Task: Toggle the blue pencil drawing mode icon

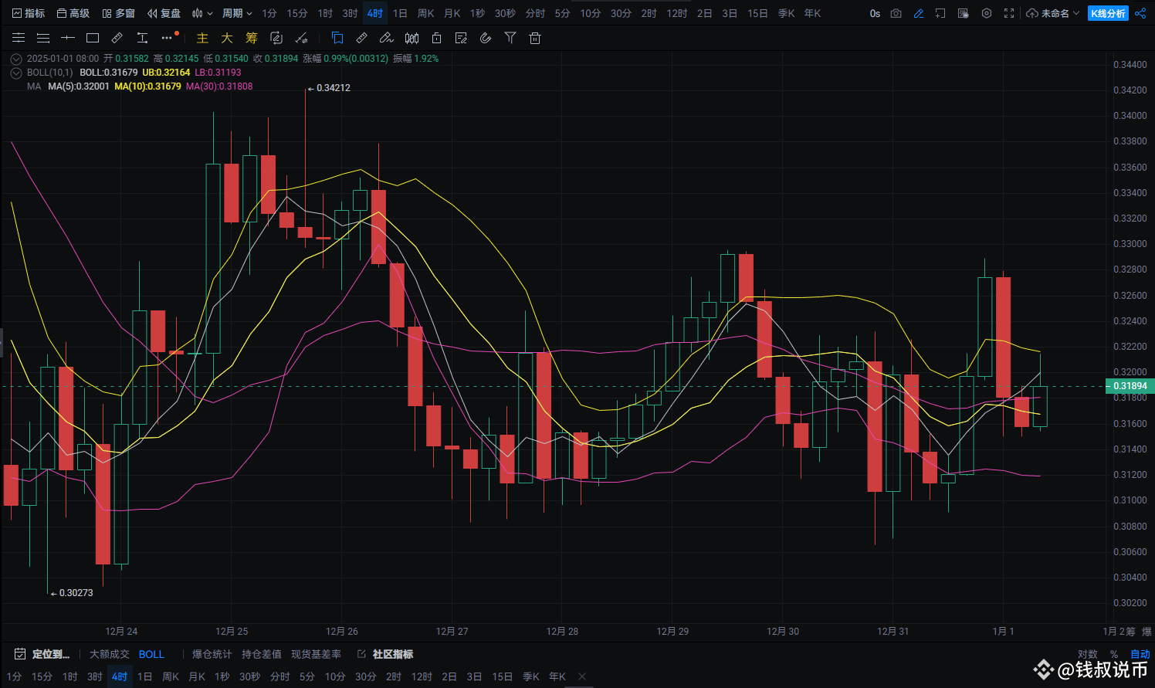Action: (918, 13)
